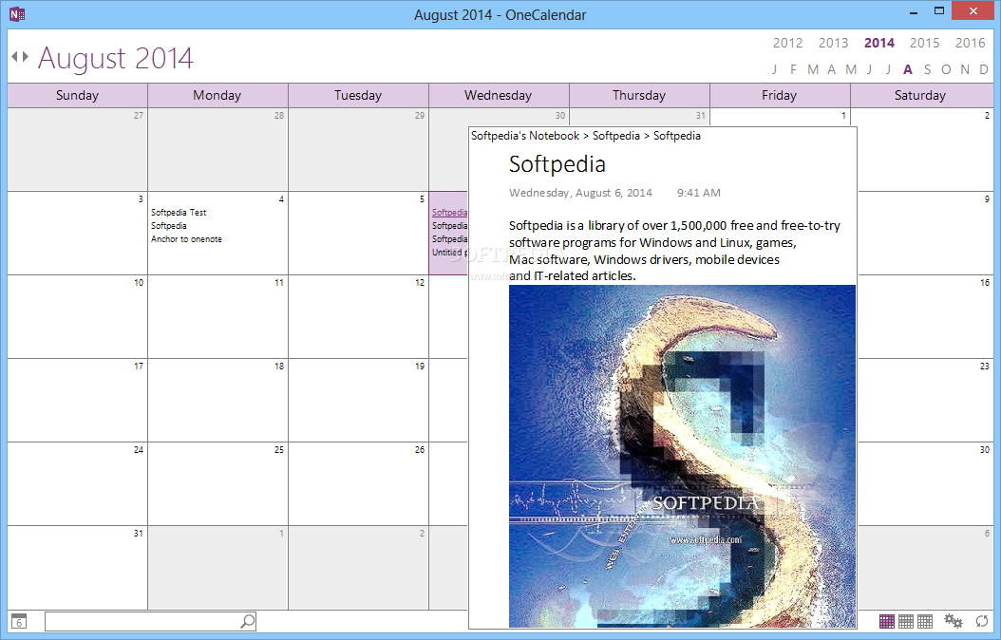1001x640 pixels.
Task: Select the day cell for August 24
Action: pyautogui.click(x=77, y=484)
